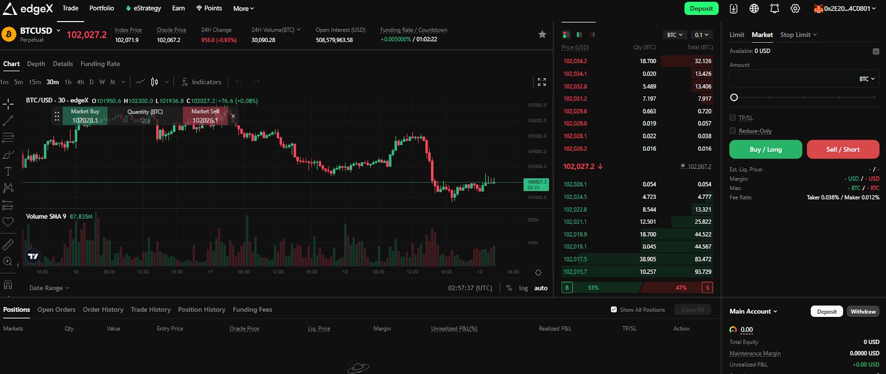The width and height of the screenshot is (886, 374).
Task: Select the ruler measure tool
Action: [8, 244]
